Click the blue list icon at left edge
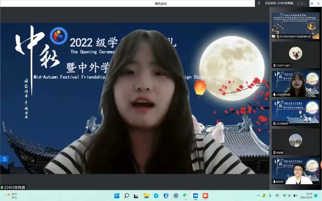 click(4, 159)
